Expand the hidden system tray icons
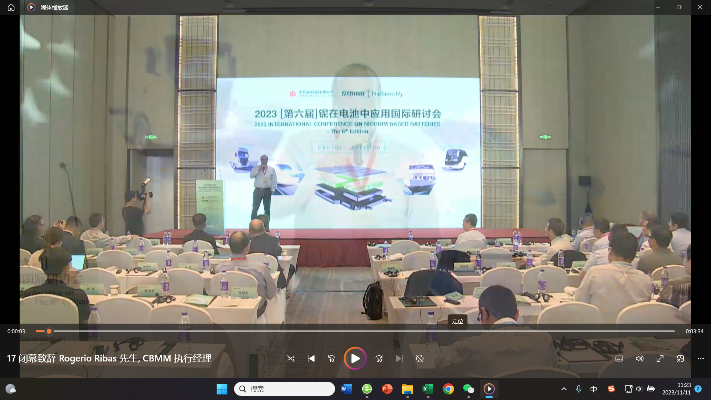 tap(564, 389)
